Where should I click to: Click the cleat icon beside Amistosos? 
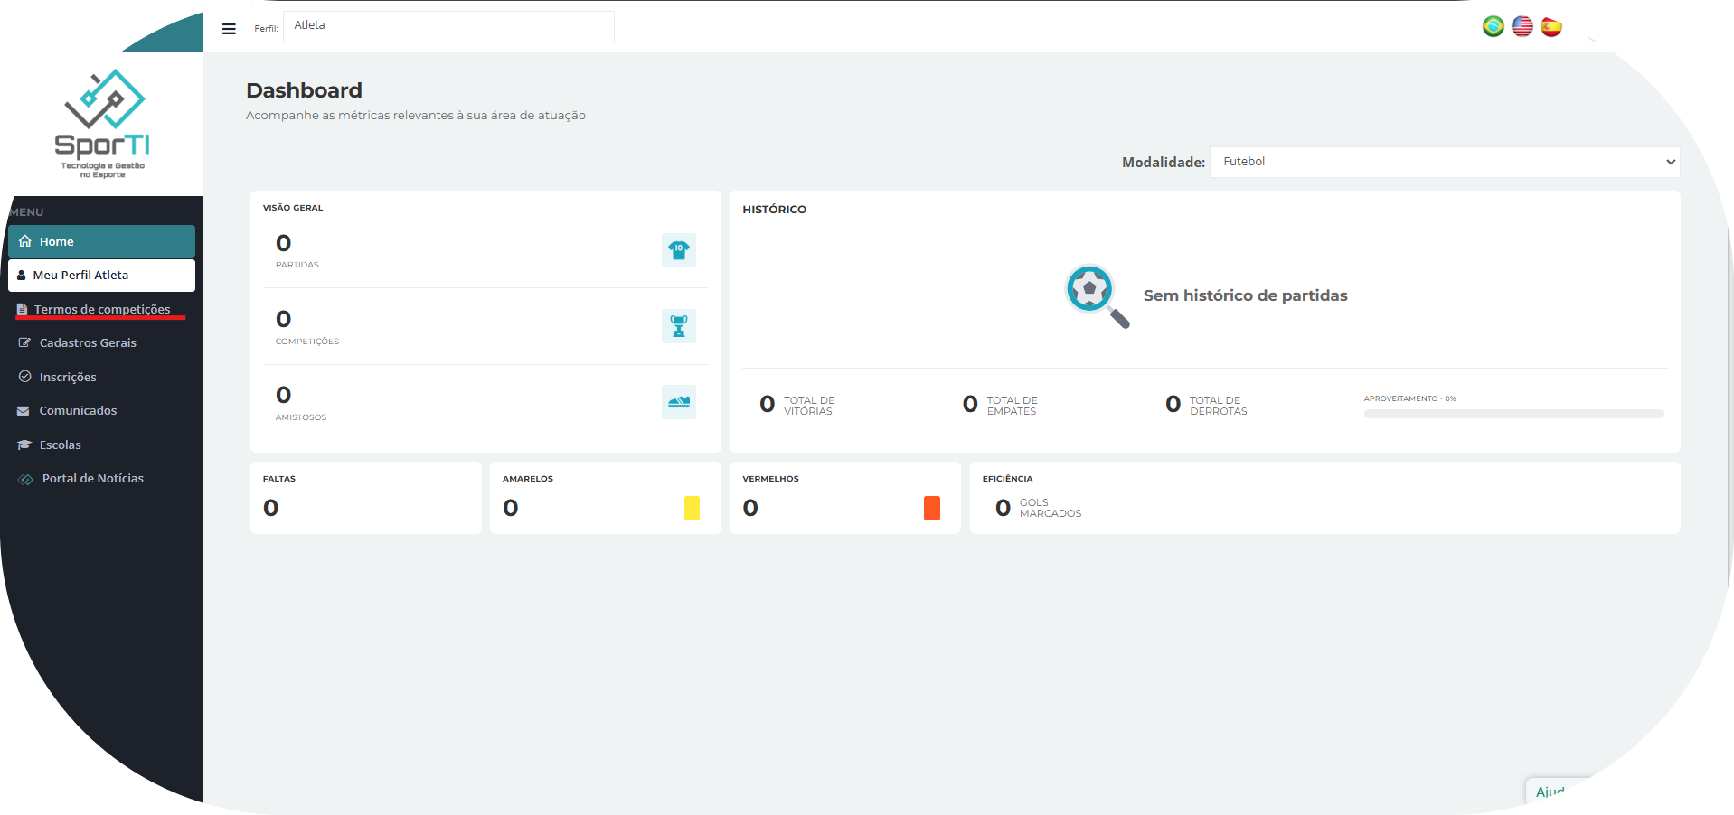(x=678, y=402)
